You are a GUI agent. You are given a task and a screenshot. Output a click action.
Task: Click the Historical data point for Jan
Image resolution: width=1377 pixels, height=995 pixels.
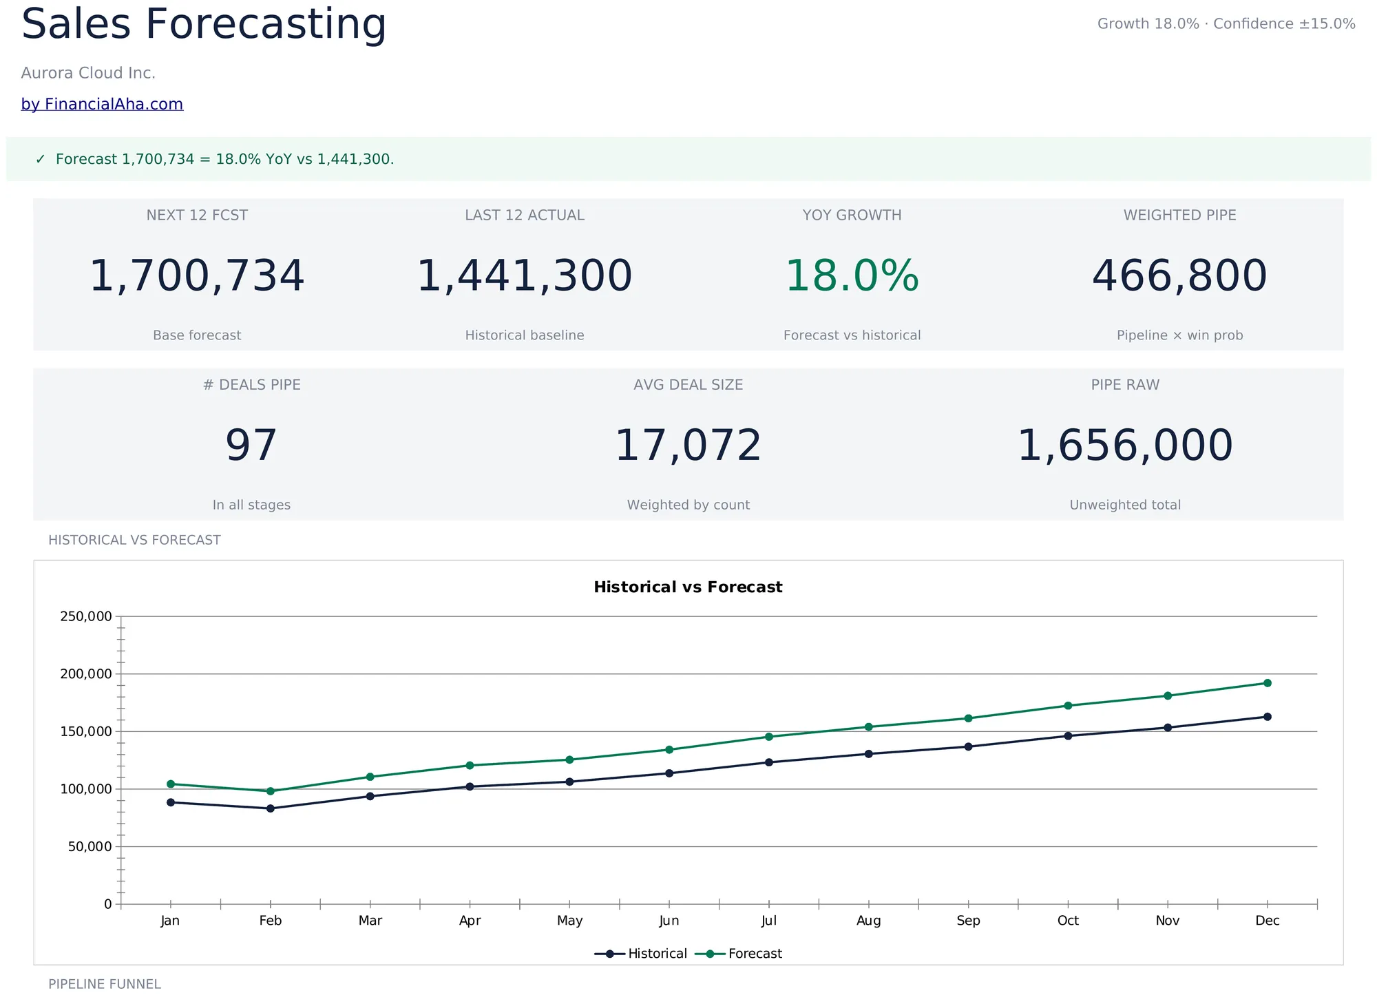(171, 802)
